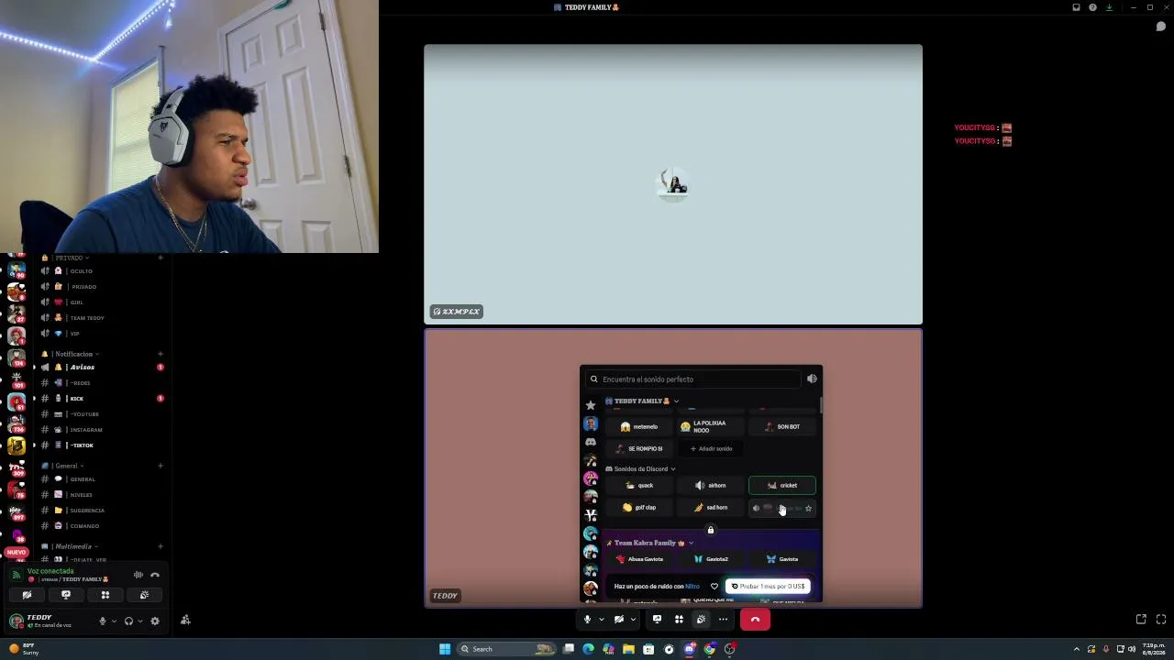Image resolution: width=1174 pixels, height=660 pixels.
Task: Disconnect from voice in the 'Voz conectada' panel
Action: (x=155, y=575)
